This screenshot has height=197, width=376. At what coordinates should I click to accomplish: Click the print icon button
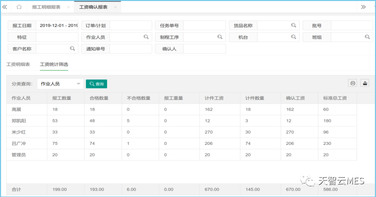point(353,83)
